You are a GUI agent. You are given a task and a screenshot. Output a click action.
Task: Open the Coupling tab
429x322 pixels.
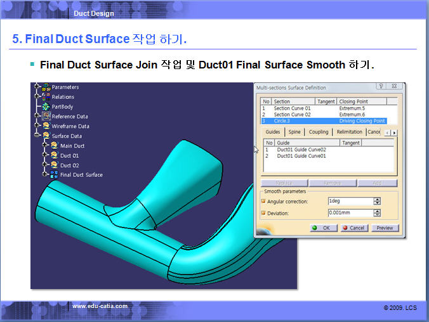319,132
